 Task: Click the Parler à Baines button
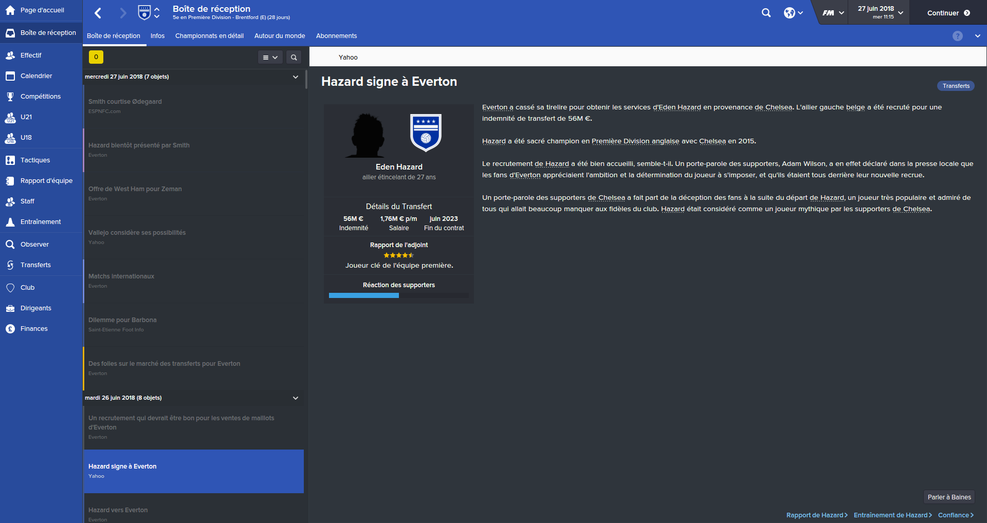tap(949, 497)
